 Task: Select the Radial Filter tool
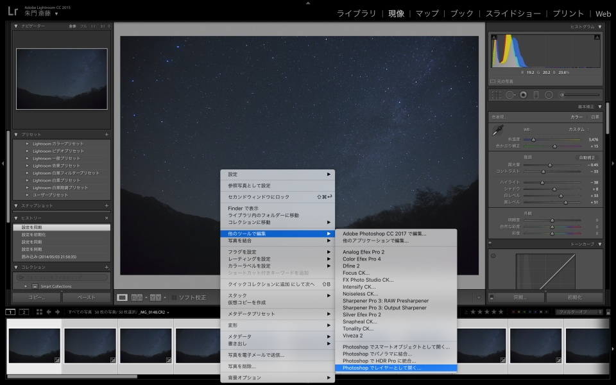tap(549, 95)
